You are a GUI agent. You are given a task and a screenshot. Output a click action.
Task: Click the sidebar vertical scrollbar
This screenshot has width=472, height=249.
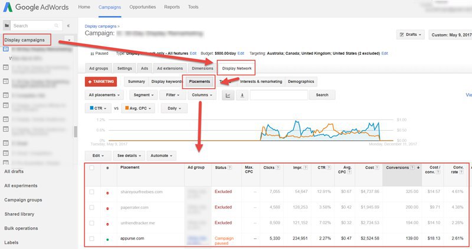coord(76,131)
